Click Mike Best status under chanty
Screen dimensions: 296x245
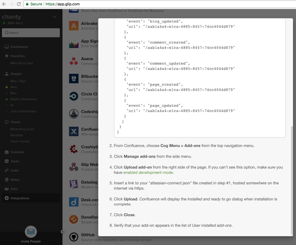click(15, 23)
